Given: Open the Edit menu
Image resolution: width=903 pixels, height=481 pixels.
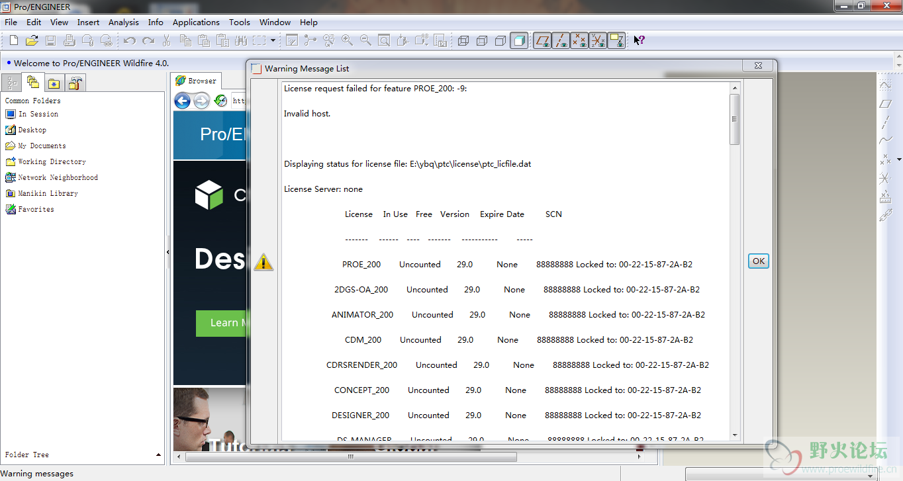Looking at the screenshot, I should pyautogui.click(x=34, y=22).
